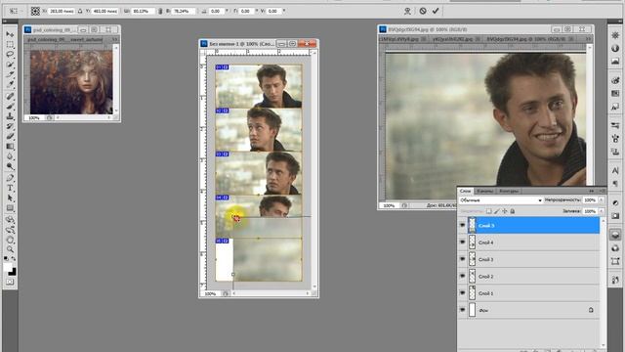Hide layer Слой 4 with eye icon
This screenshot has width=625, height=352.
(462, 242)
